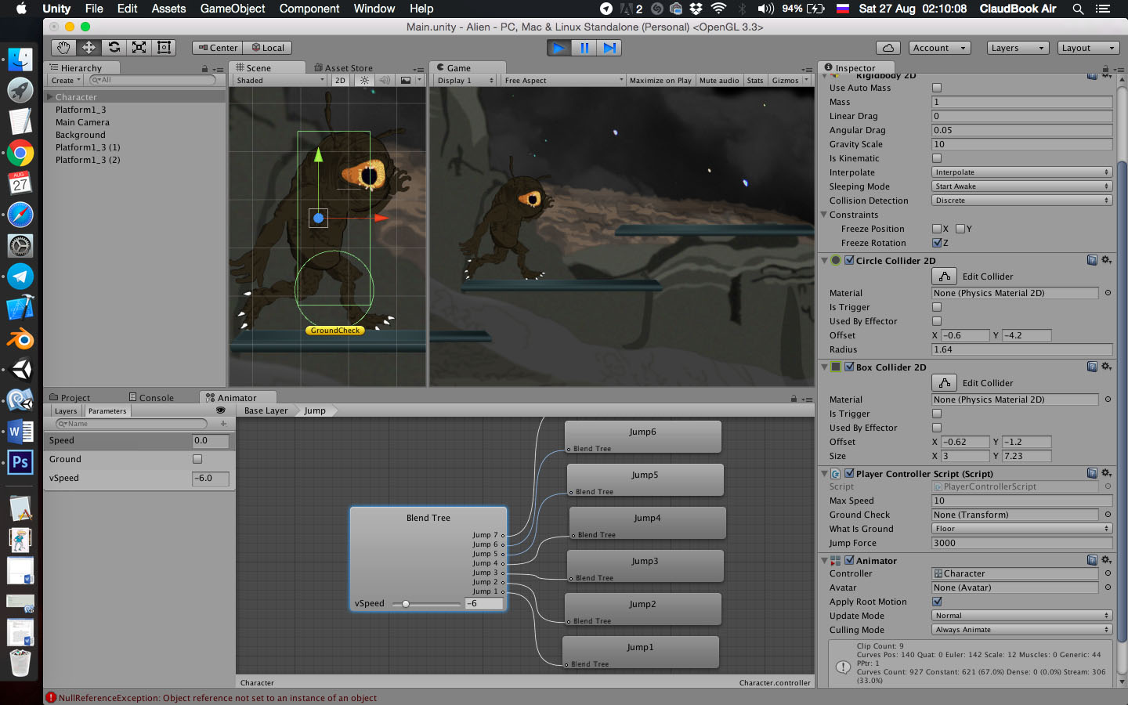Select the Hand tool in toolbar
The height and width of the screenshot is (705, 1128).
[63, 48]
